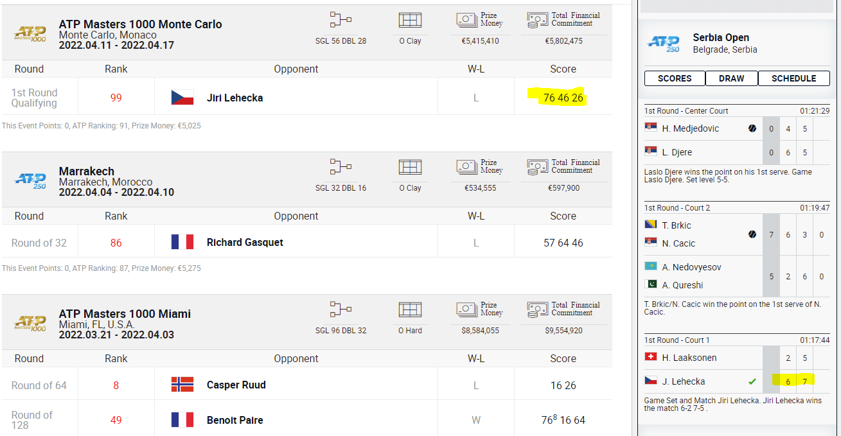Click the Serbia Open ATP 250 logo

click(x=664, y=44)
